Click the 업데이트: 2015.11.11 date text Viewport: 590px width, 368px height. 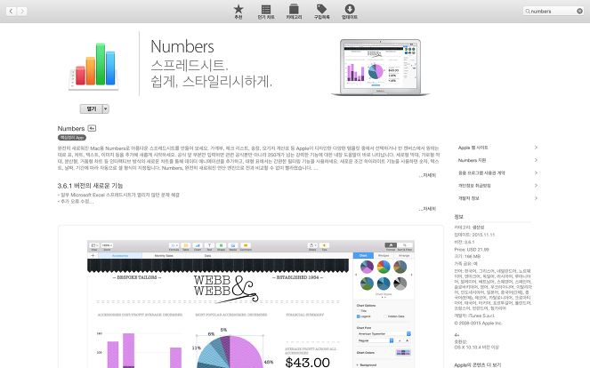(474, 235)
